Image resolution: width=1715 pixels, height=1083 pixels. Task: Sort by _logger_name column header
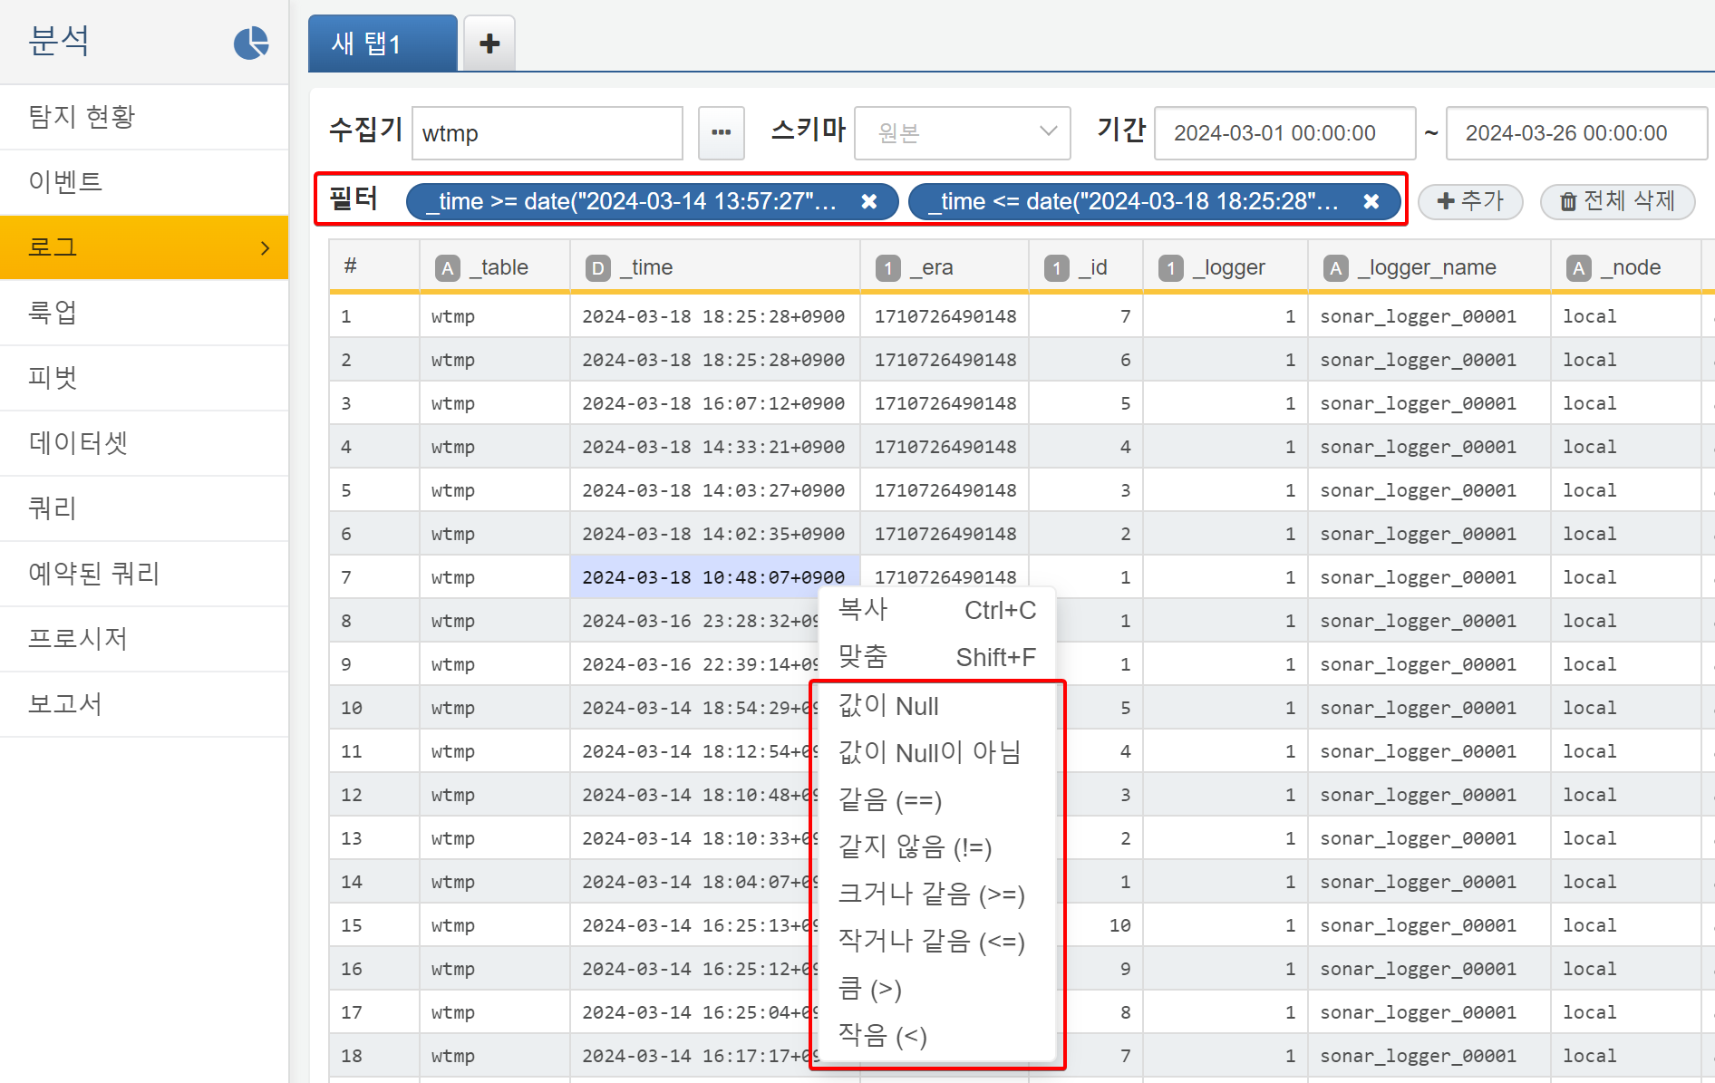[x=1429, y=268]
